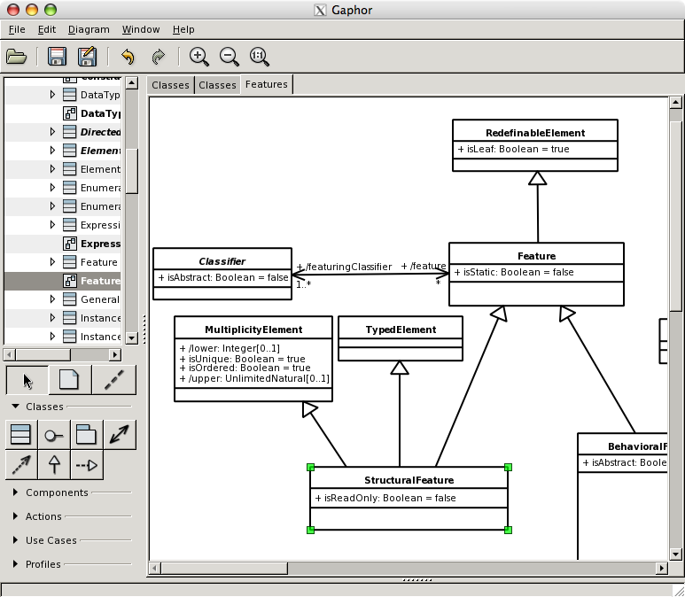685x597 pixels.
Task: Click tree horizontal scroll right arrow
Action: (x=115, y=354)
